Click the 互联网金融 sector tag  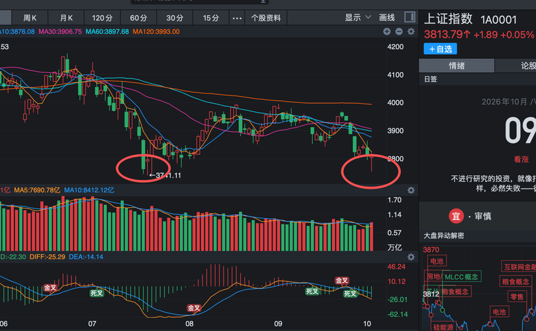(519, 267)
